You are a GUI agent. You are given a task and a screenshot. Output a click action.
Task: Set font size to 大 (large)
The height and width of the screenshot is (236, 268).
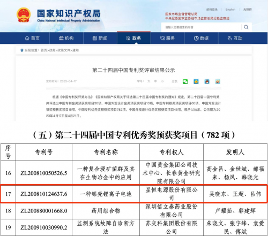(x=148, y=81)
